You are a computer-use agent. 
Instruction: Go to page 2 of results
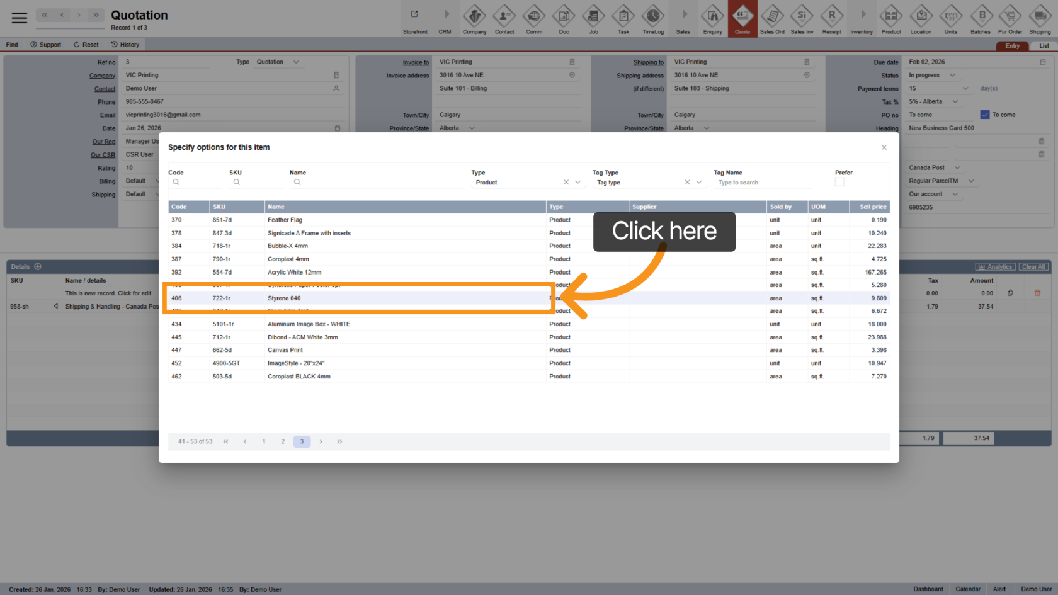click(283, 442)
